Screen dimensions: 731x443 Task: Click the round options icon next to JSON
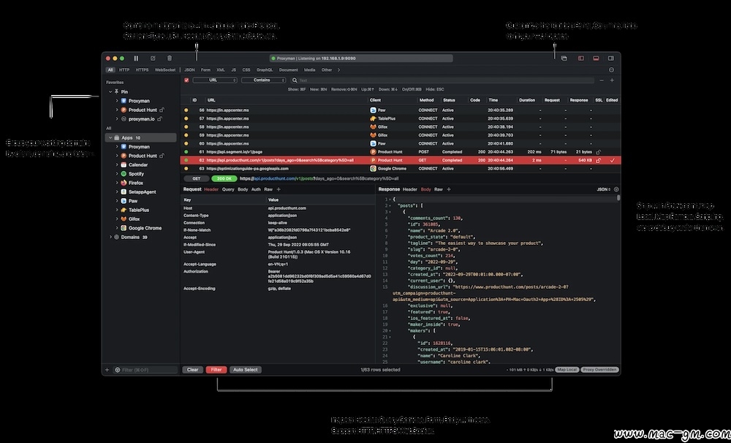616,189
